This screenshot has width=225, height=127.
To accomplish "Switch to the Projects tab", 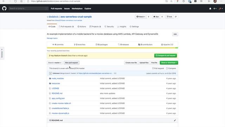I will [x=95, y=27].
